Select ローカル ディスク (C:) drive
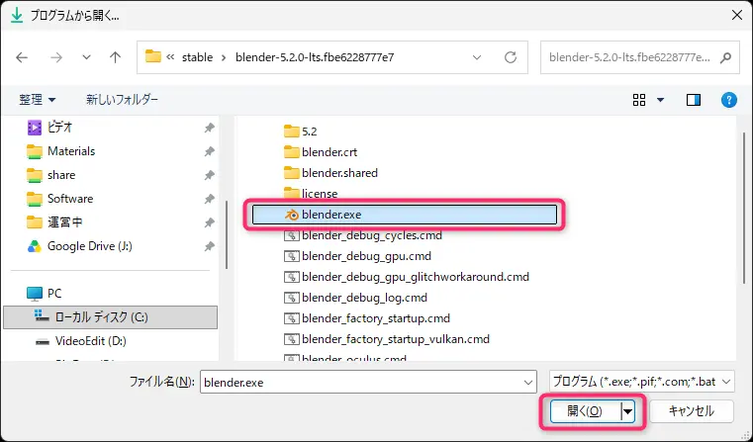This screenshot has width=753, height=442. point(110,317)
